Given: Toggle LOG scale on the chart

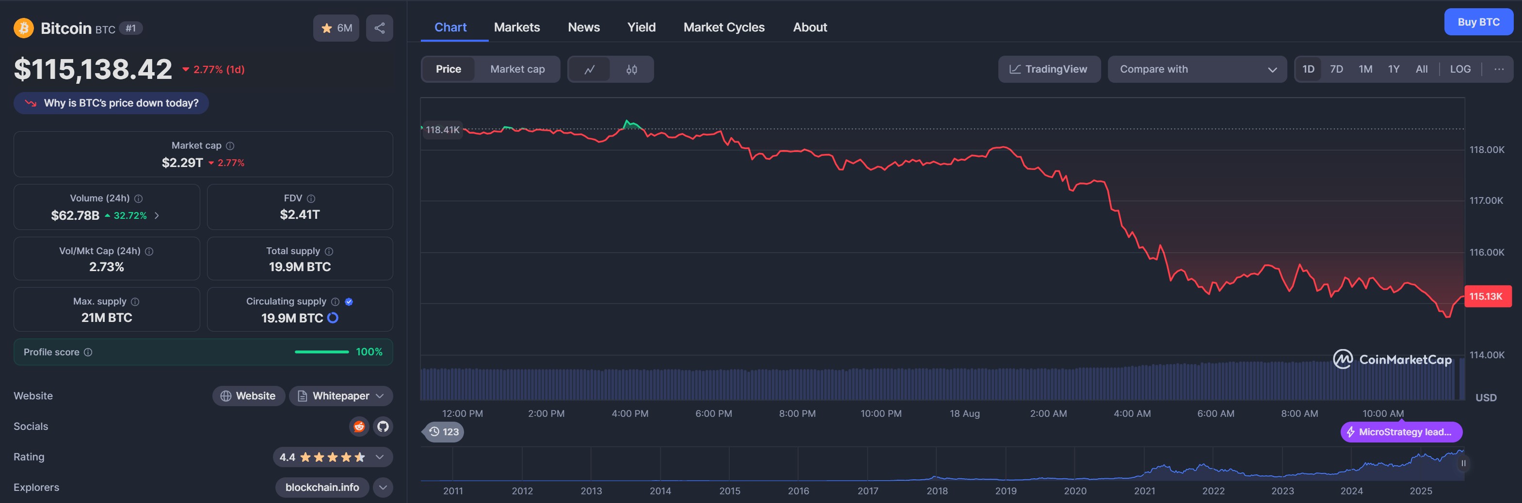Looking at the screenshot, I should (x=1460, y=70).
